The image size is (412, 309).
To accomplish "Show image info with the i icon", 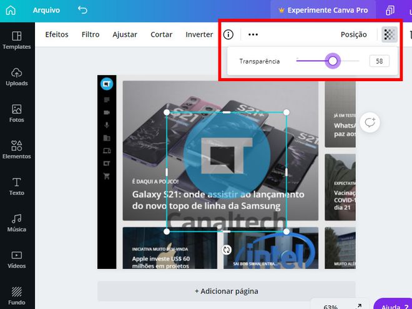I will 228,34.
